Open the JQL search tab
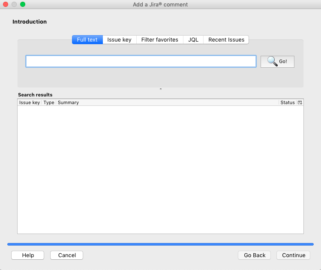 193,40
